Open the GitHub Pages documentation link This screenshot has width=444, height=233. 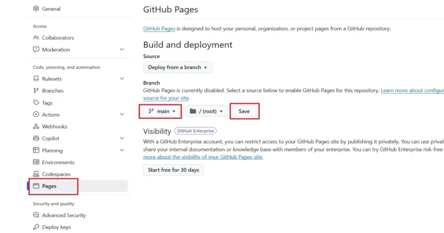pos(159,29)
